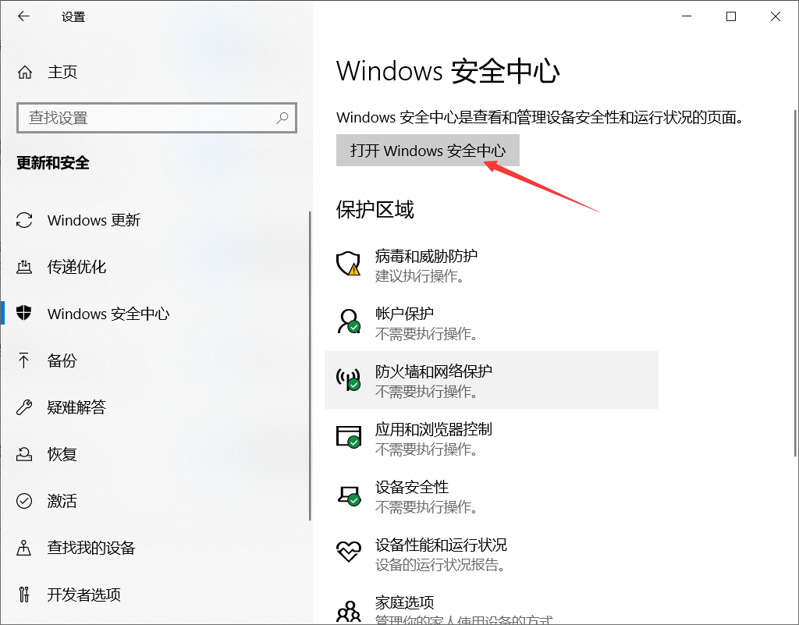The height and width of the screenshot is (625, 799).
Task: Select 疑难解答 in the sidebar
Action: tap(155, 407)
